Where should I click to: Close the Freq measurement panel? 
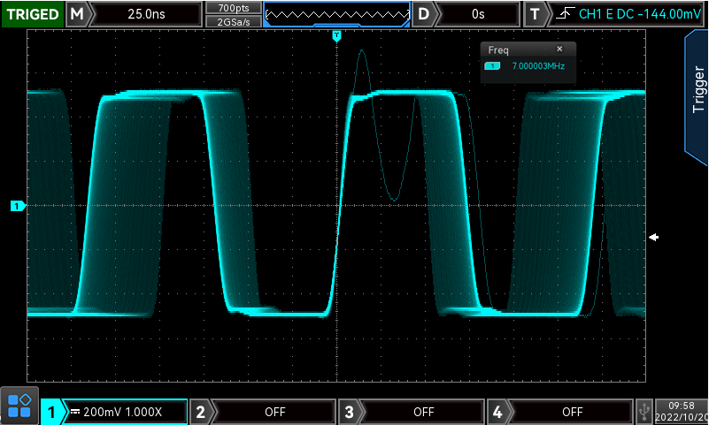(x=559, y=49)
